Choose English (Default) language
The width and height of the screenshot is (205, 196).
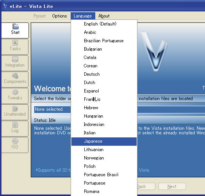pos(104,24)
